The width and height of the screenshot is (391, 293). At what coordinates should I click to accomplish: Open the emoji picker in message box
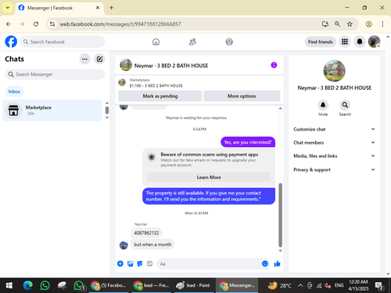point(265,263)
